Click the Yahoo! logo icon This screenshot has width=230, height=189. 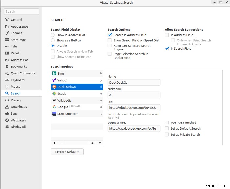click(x=54, y=80)
